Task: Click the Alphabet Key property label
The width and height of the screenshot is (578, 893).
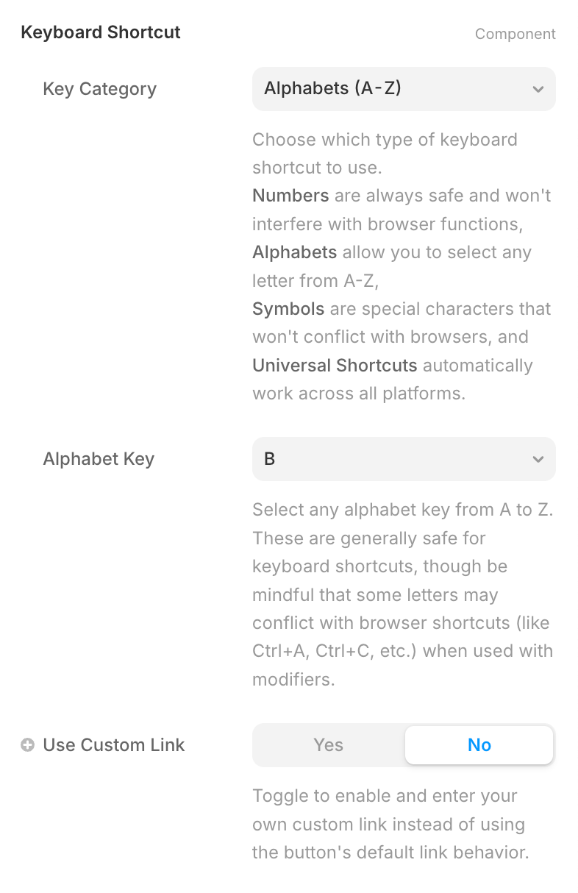Action: pyautogui.click(x=99, y=459)
